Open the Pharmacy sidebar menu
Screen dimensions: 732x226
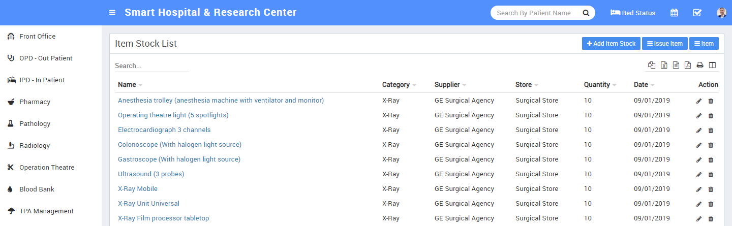click(x=35, y=102)
